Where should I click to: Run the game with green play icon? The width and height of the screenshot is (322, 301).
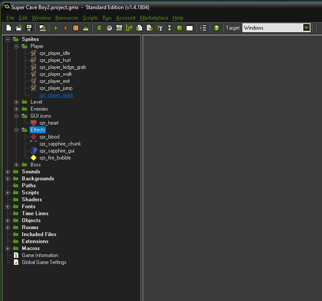pyautogui.click(x=56, y=28)
